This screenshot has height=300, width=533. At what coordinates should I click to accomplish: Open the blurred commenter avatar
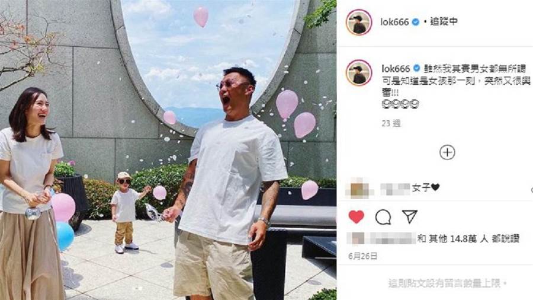coord(359,188)
